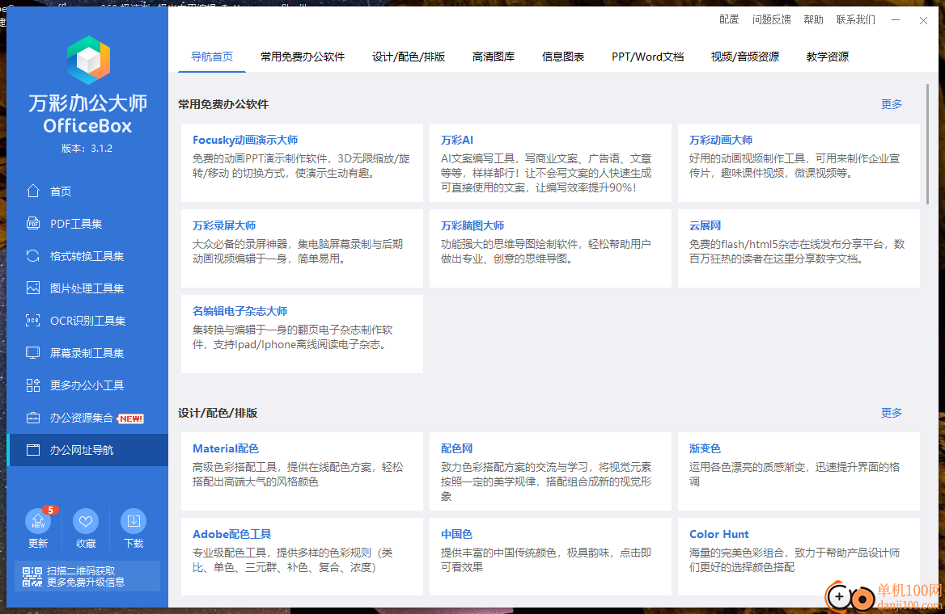Select the 高清图库 tab

(x=494, y=57)
